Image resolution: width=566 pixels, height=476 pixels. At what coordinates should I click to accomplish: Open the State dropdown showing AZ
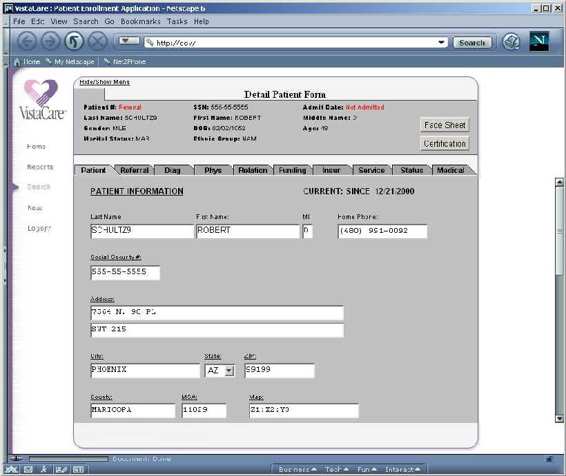229,371
